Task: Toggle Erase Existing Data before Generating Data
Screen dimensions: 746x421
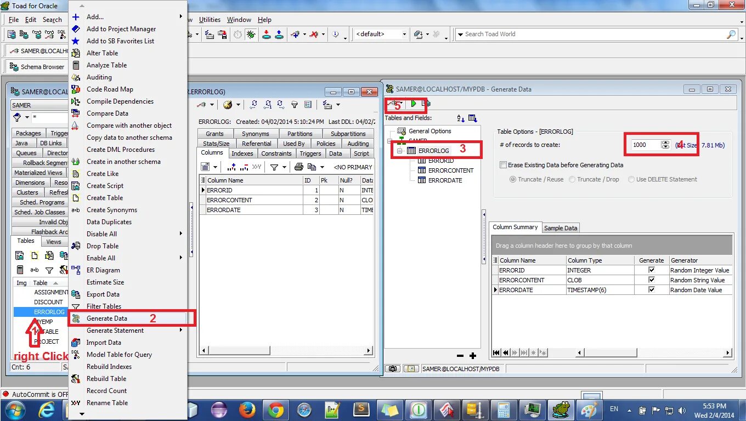Action: tap(503, 165)
